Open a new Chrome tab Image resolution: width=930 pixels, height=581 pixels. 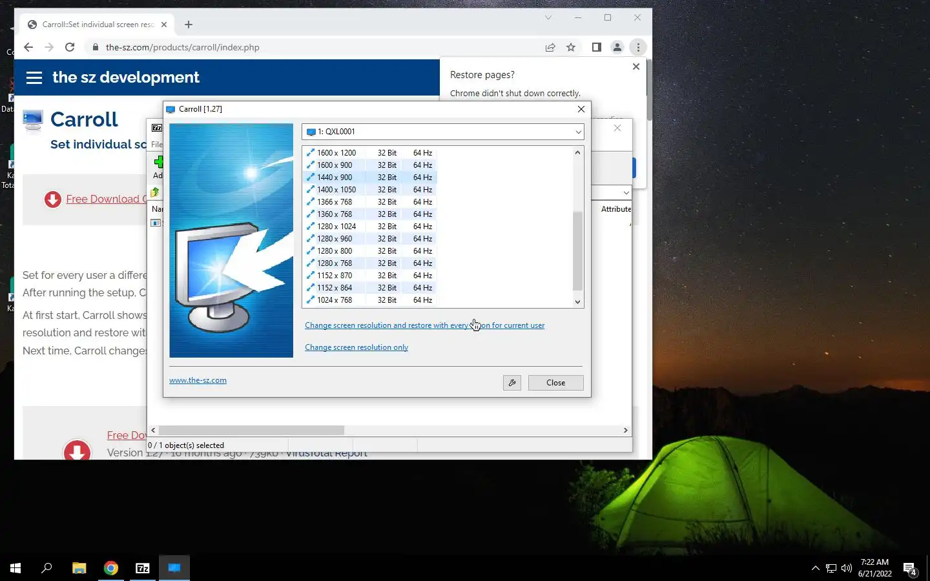[x=189, y=25]
